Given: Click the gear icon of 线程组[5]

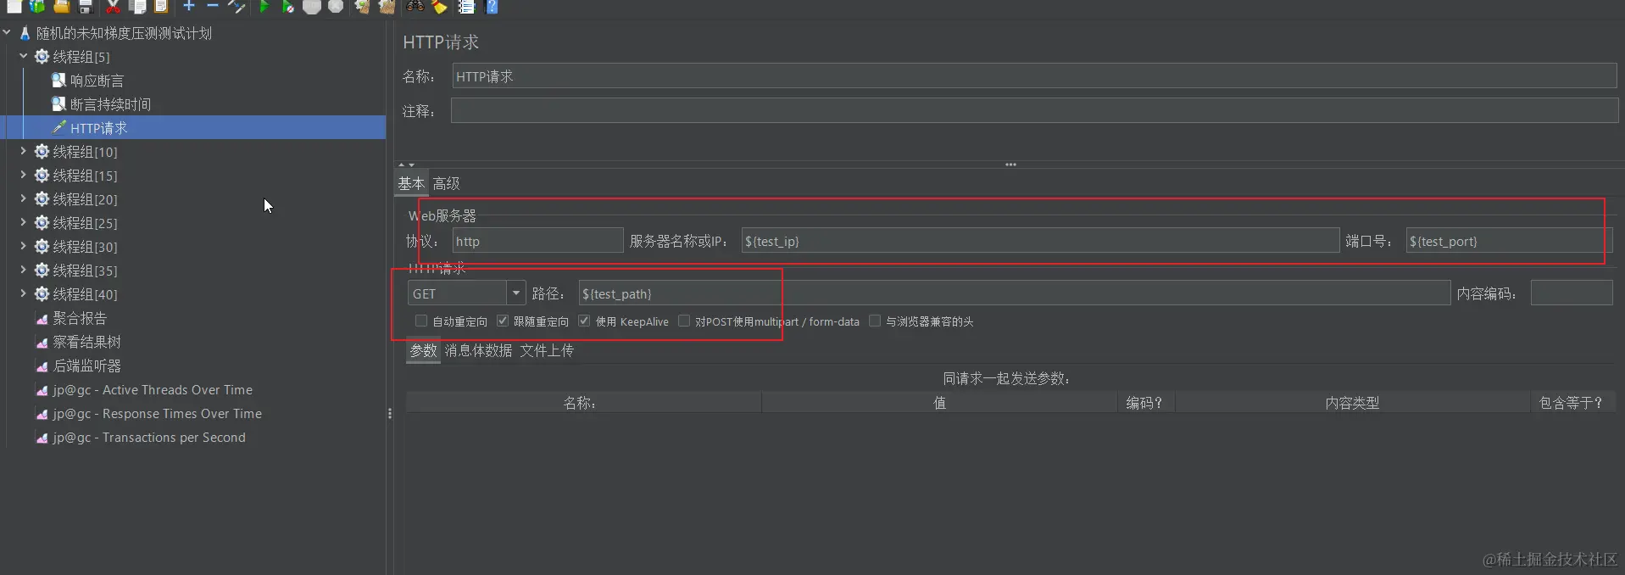Looking at the screenshot, I should pos(42,57).
